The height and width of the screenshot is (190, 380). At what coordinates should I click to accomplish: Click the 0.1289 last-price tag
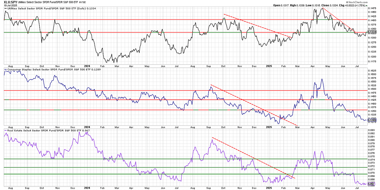[x=372, y=120]
